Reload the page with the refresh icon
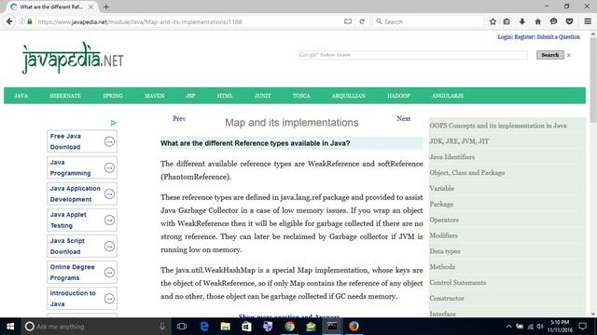Screen dimensions: 597x335 point(362,21)
